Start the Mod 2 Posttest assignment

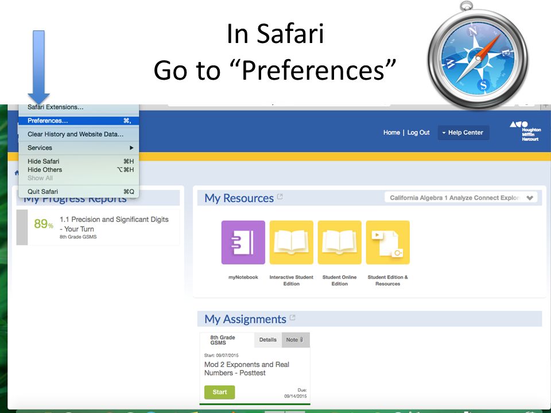click(220, 392)
